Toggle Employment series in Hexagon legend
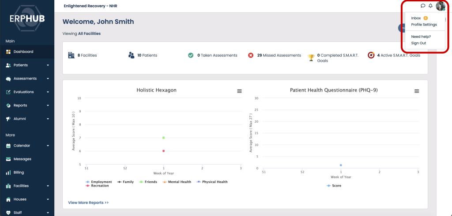 (98, 182)
